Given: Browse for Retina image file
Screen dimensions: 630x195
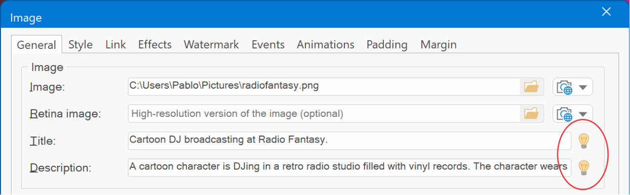Looking at the screenshot, I should [531, 113].
